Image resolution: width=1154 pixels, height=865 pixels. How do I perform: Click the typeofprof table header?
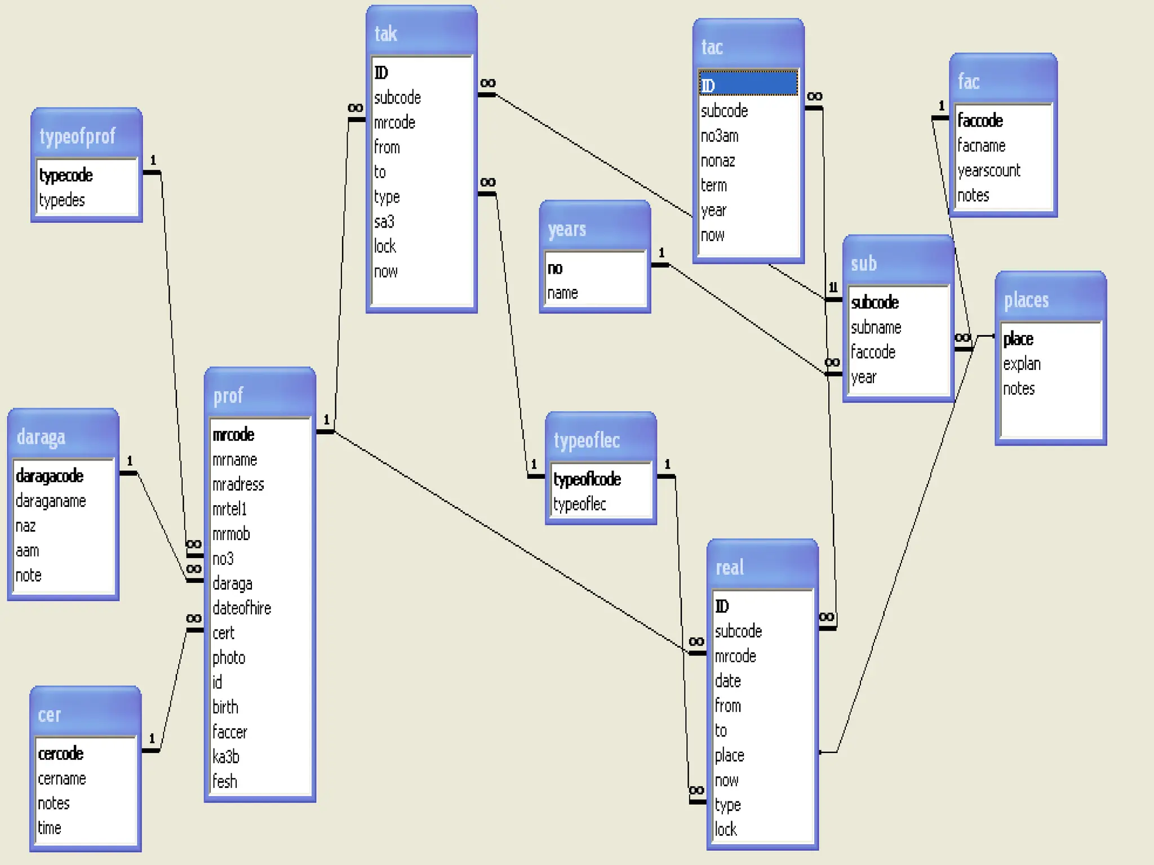click(86, 136)
